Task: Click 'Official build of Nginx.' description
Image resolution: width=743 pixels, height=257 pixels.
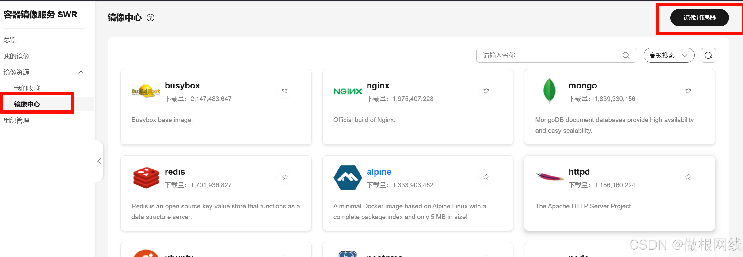Action: coord(364,120)
